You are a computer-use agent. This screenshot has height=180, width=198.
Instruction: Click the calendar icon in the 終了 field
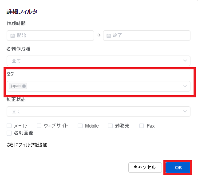coord(109,36)
